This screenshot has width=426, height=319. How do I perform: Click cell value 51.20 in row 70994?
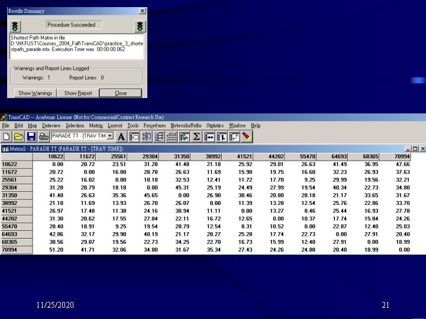(56, 250)
